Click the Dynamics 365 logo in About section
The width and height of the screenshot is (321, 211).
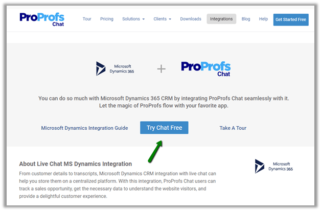coord(274,166)
